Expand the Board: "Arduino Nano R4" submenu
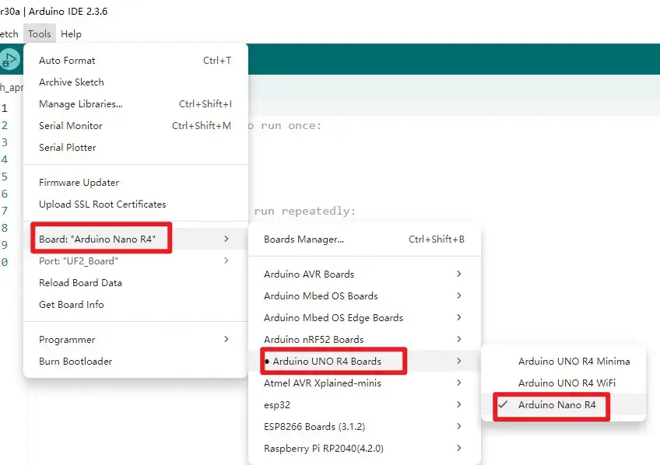This screenshot has width=660, height=465. [135, 239]
